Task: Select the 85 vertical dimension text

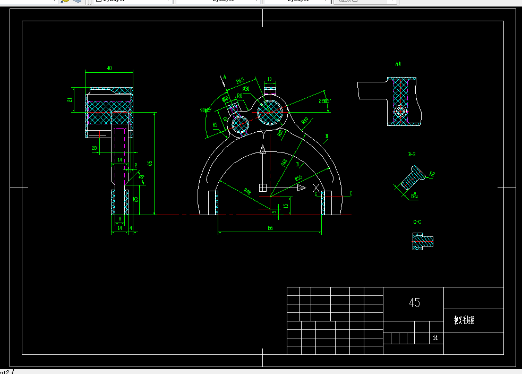Action: (150, 163)
